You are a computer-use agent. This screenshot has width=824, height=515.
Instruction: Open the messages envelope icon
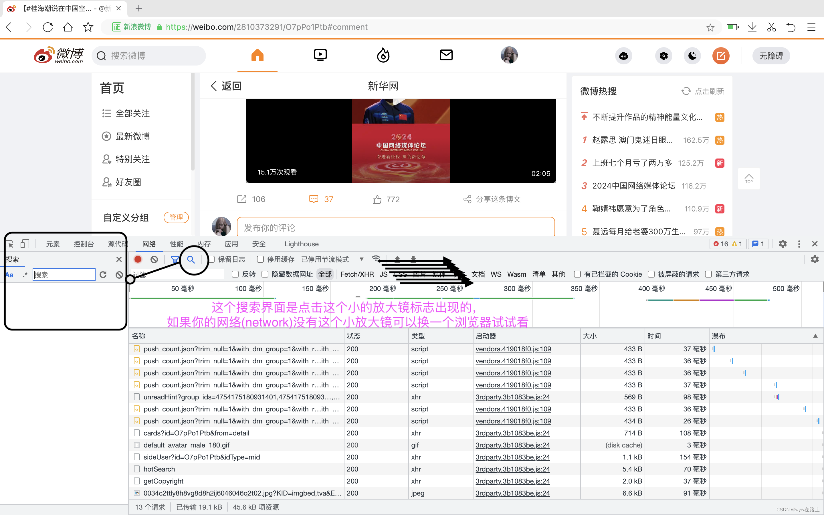coord(446,55)
